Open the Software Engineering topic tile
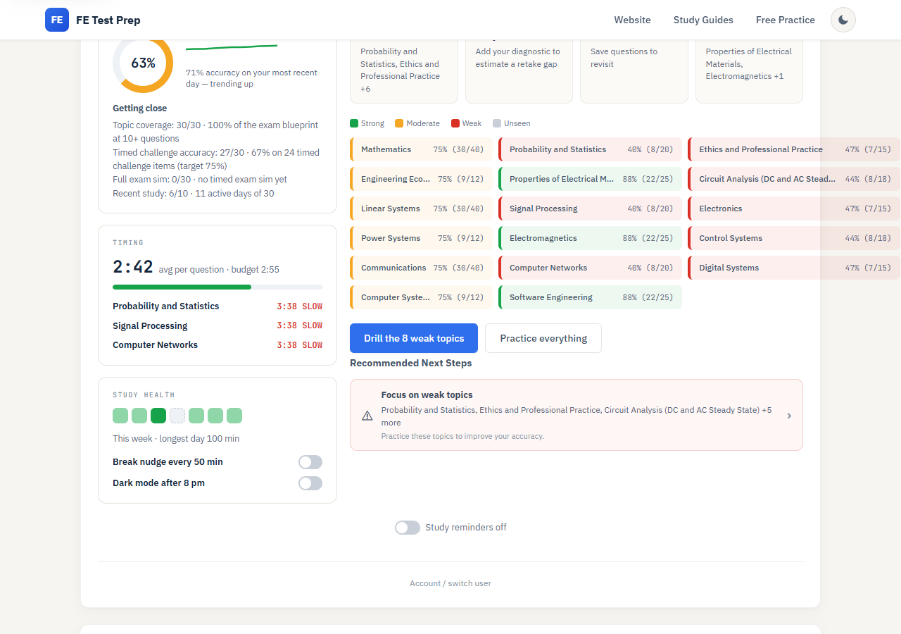The image size is (901, 634). (x=590, y=297)
